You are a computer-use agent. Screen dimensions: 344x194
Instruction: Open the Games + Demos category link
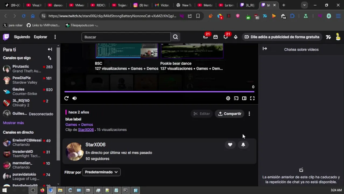pyautogui.click(x=79, y=124)
